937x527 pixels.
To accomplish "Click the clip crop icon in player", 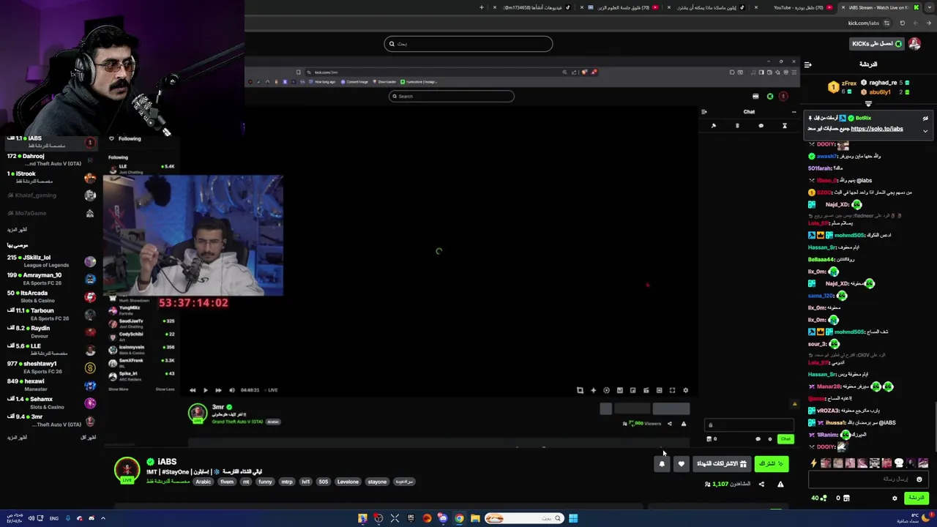I will 580,390.
